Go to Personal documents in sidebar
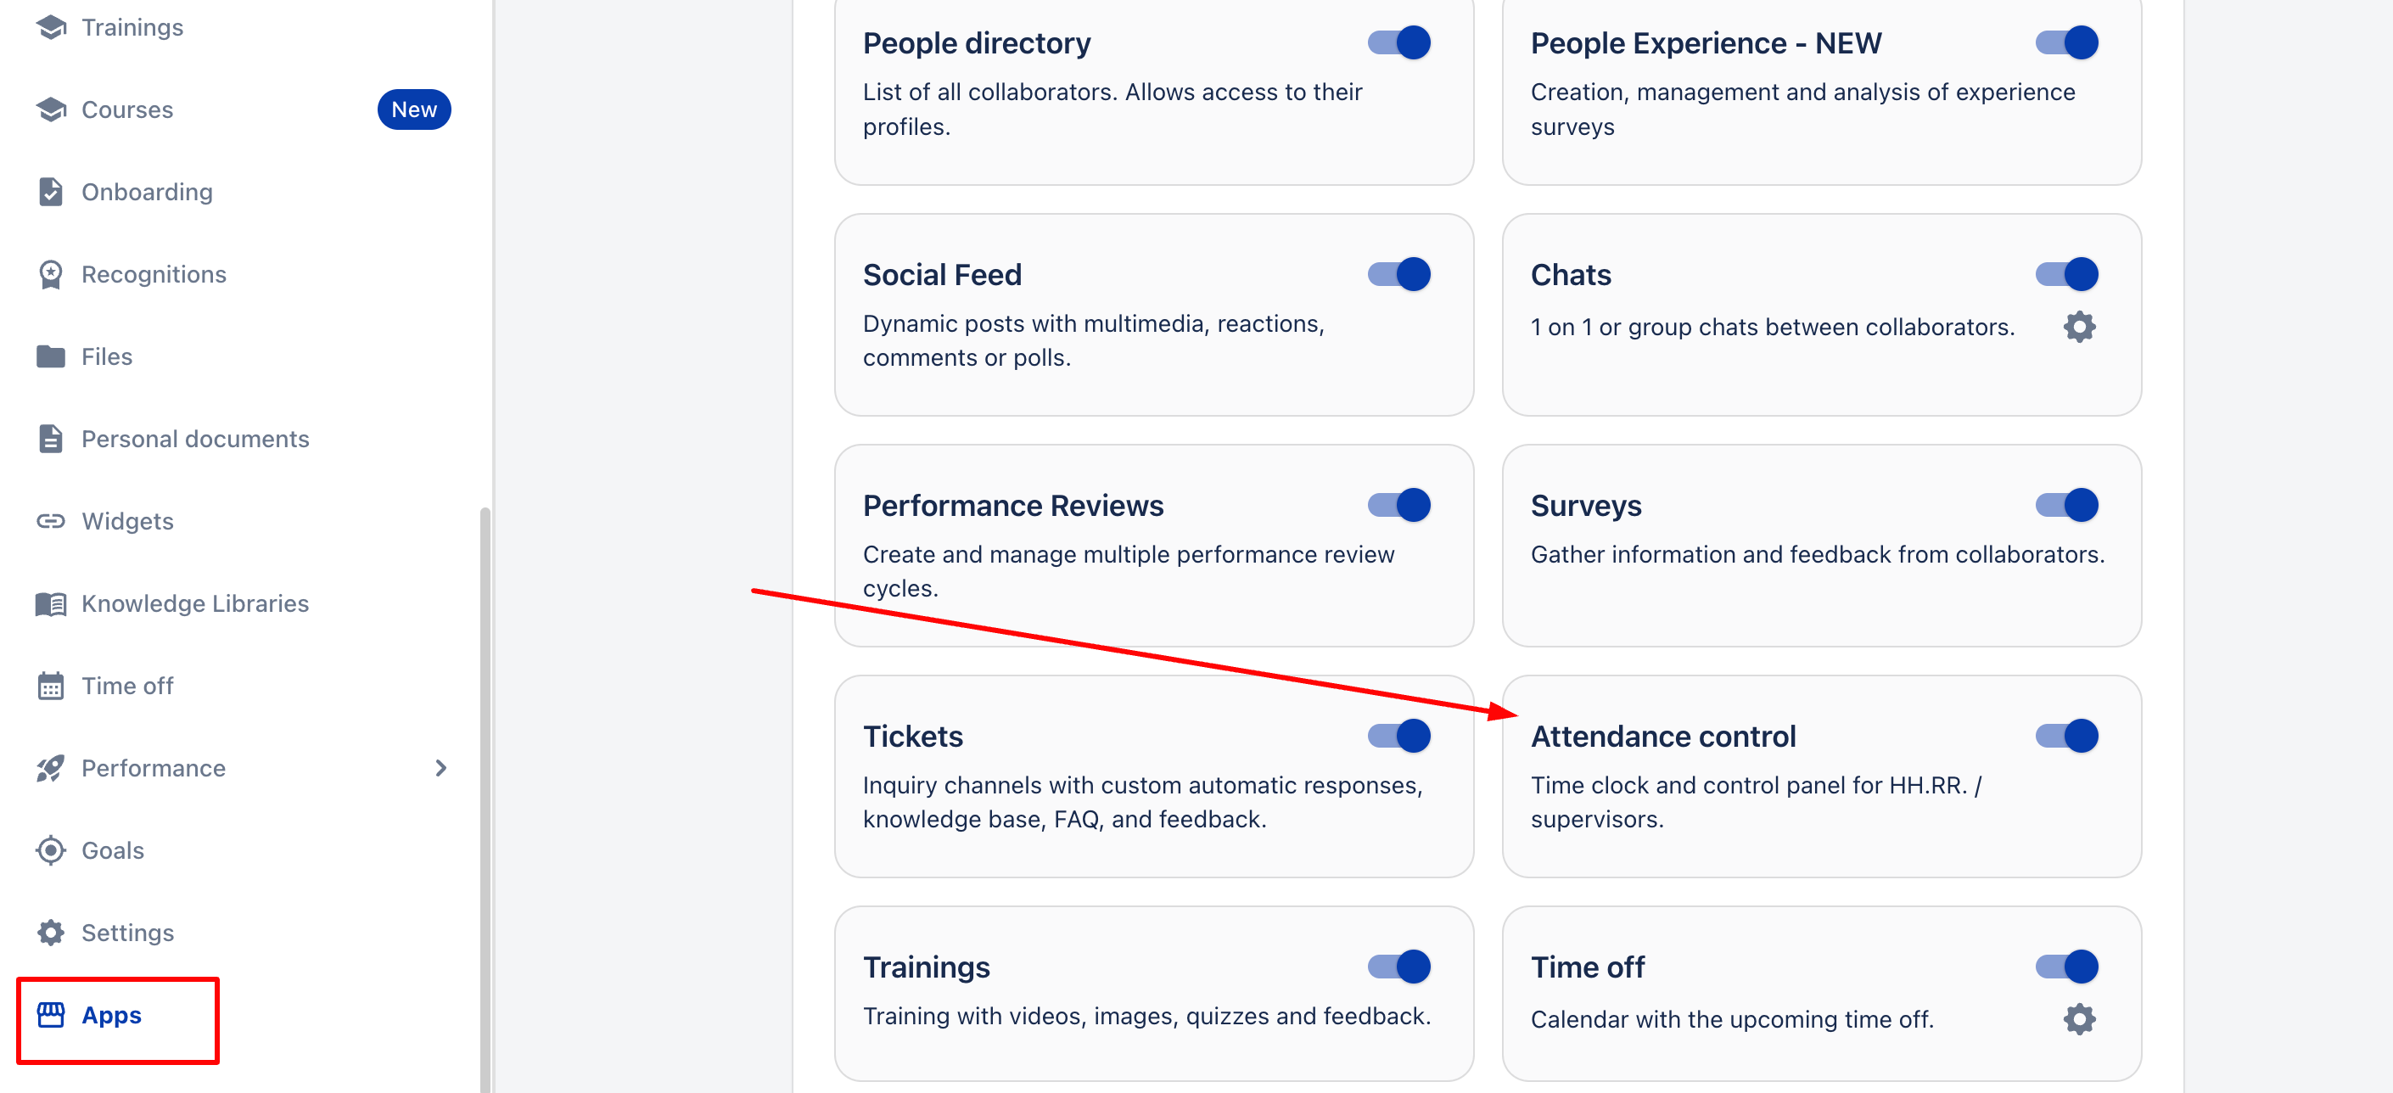 point(195,440)
